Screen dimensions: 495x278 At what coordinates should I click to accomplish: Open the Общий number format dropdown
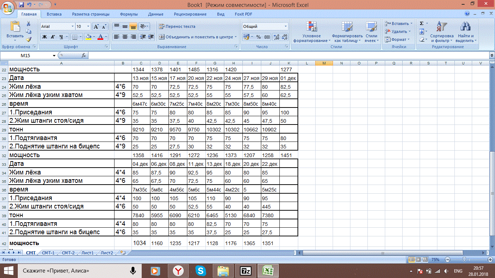[286, 26]
